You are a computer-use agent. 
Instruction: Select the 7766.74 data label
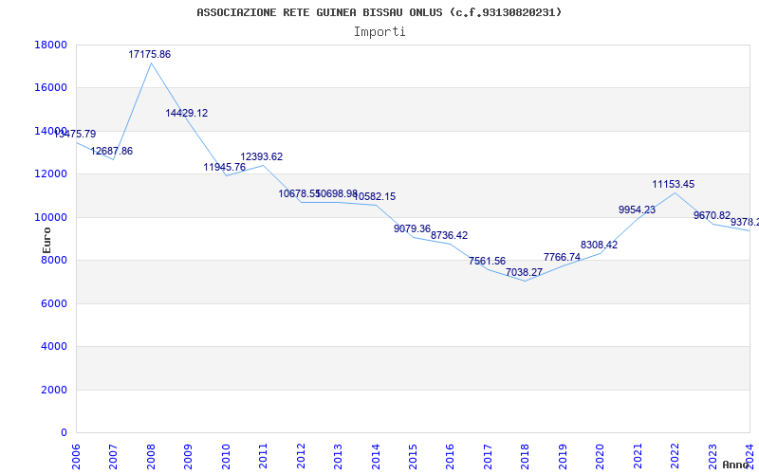pos(562,257)
